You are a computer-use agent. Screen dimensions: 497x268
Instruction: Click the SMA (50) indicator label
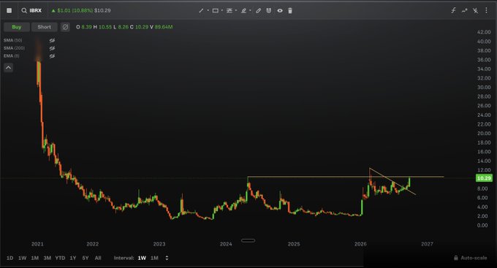13,40
